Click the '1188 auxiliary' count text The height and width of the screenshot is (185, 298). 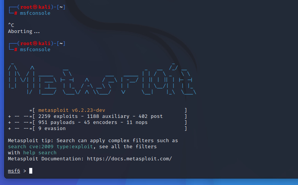pyautogui.click(x=108, y=116)
